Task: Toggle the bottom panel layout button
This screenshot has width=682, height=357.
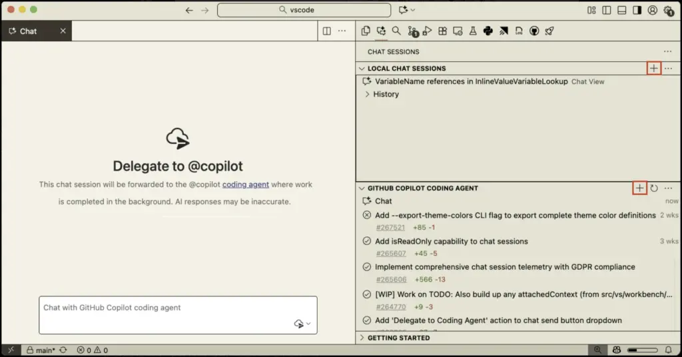Action: [621, 10]
